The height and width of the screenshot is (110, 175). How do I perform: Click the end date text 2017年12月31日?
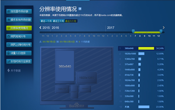(x=67, y=42)
